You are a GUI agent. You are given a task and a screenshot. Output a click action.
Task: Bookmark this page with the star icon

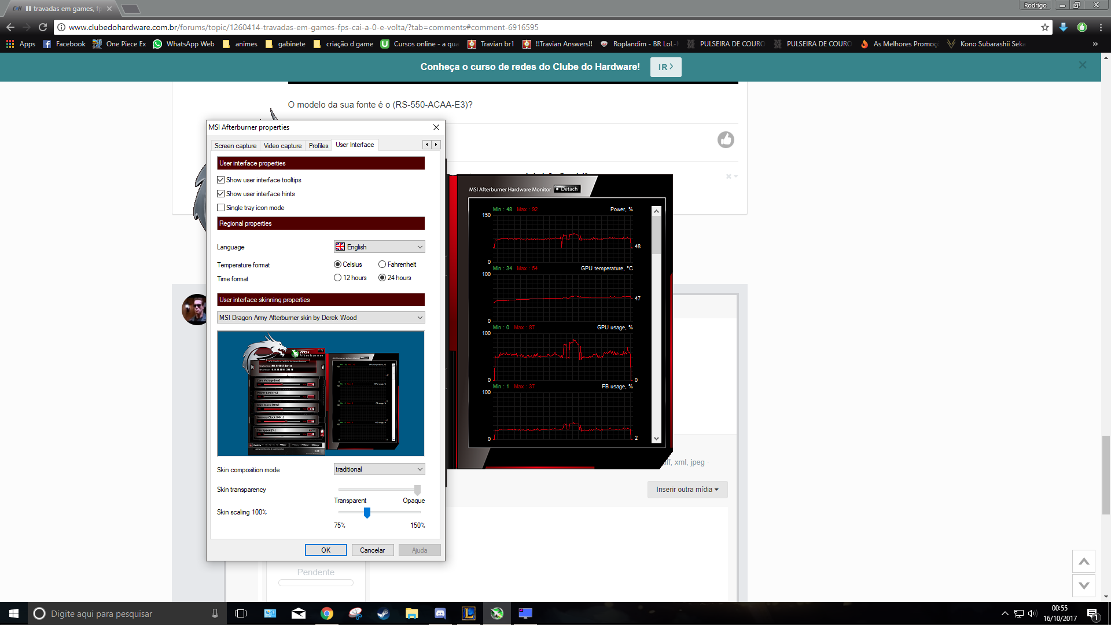(1044, 27)
